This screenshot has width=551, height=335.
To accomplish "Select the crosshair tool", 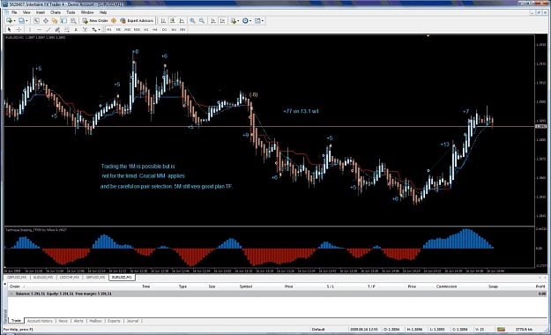I will [x=19, y=29].
